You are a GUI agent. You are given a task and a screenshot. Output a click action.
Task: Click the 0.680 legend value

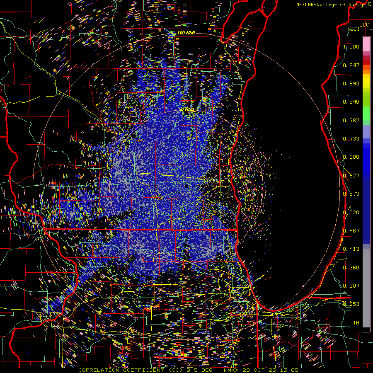coord(351,157)
